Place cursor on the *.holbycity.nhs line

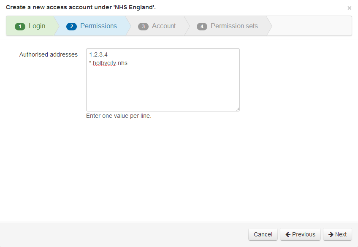108,63
